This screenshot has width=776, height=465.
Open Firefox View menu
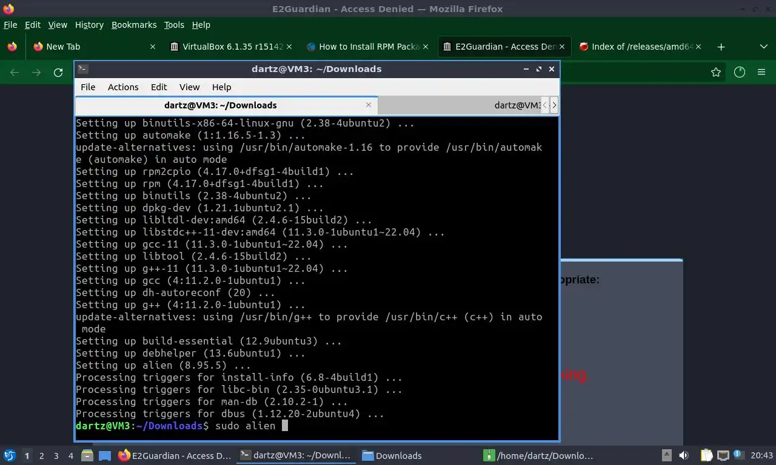click(x=58, y=25)
